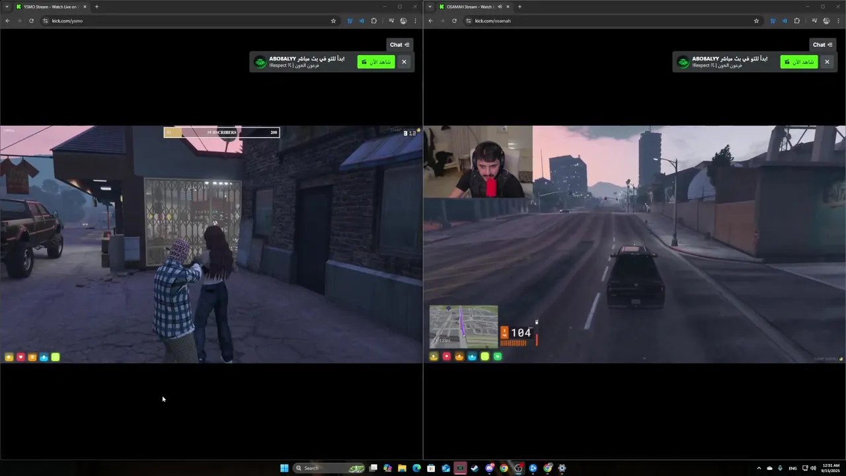Expand tab search dropdown in YSMO window
Viewport: 846px width, 476px height.
[x=7, y=7]
